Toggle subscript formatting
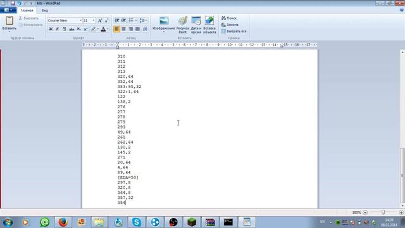 pyautogui.click(x=78, y=29)
